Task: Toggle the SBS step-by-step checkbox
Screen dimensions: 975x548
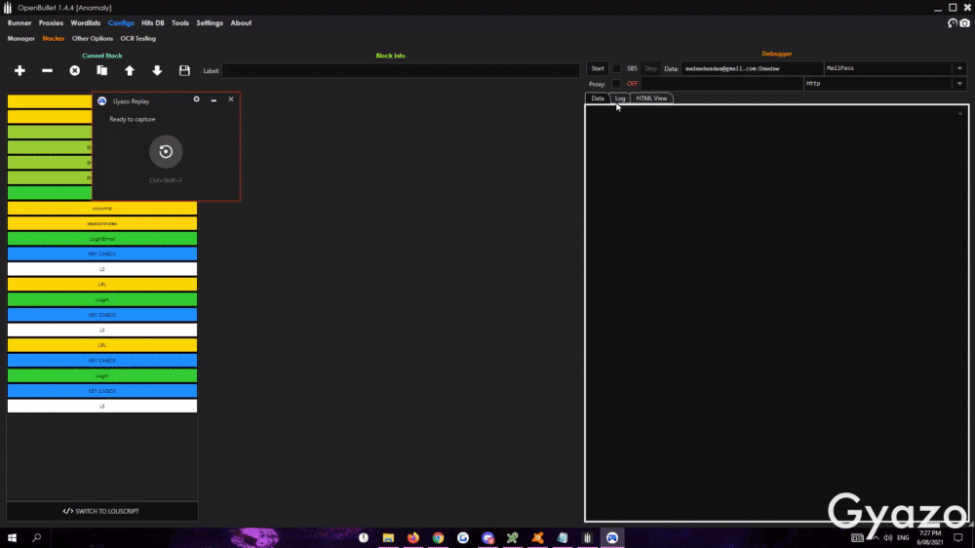Action: coord(617,68)
